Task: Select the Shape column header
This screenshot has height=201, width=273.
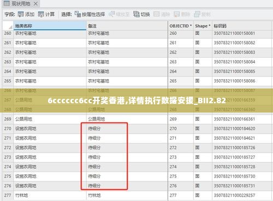Action: click(203, 26)
